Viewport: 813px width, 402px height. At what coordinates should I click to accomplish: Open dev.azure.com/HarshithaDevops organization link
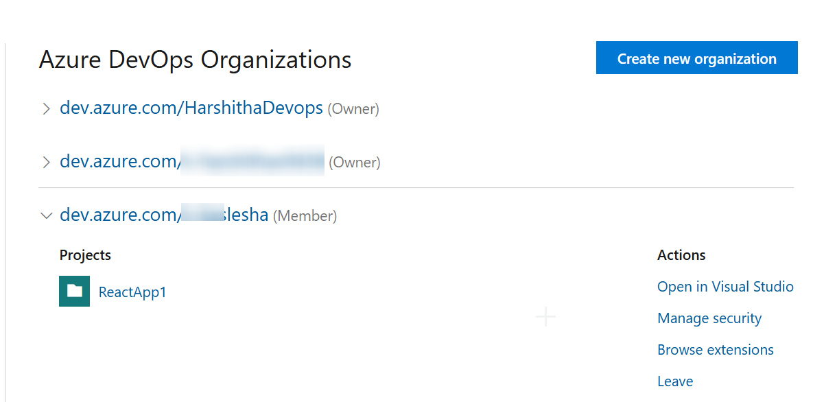191,108
